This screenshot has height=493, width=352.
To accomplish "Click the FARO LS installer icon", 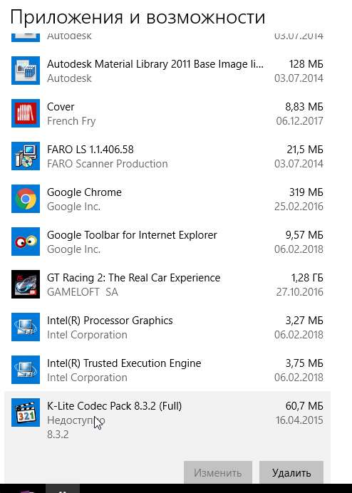I will tap(26, 156).
